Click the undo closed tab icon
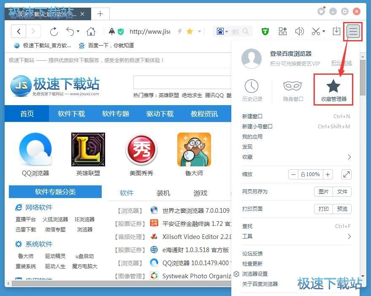The width and height of the screenshot is (371, 296). (x=70, y=31)
